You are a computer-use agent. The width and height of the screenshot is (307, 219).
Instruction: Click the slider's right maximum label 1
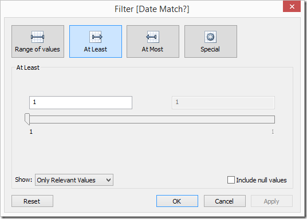273,132
